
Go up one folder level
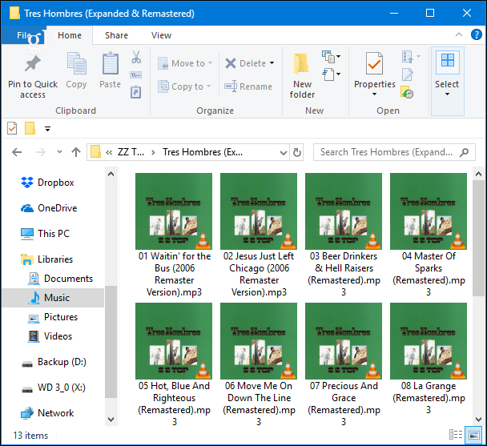pos(76,152)
